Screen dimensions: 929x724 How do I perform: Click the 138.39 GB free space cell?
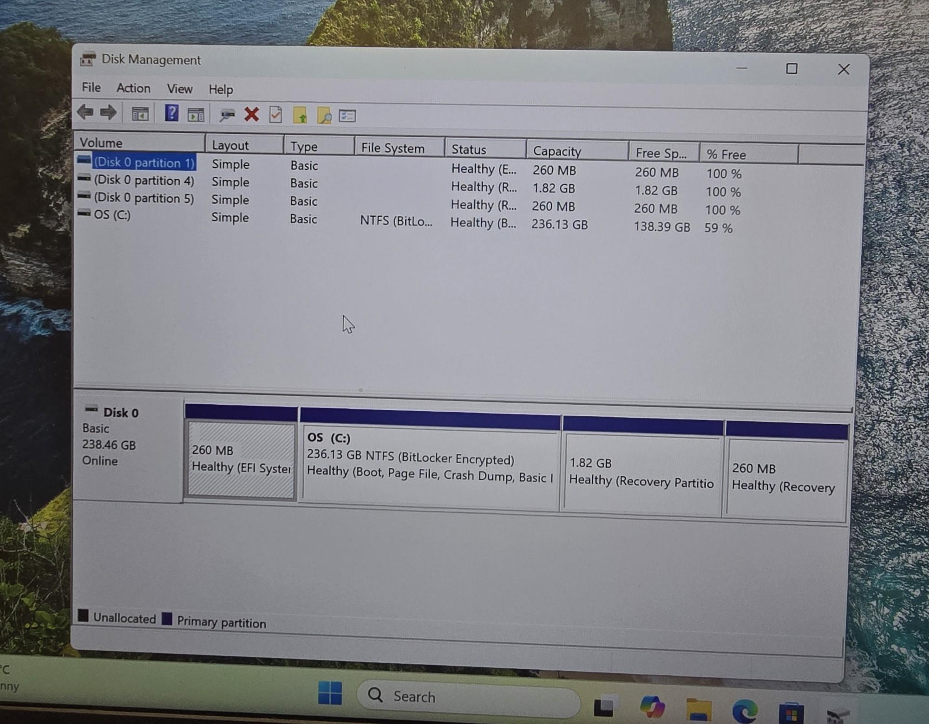coord(662,227)
